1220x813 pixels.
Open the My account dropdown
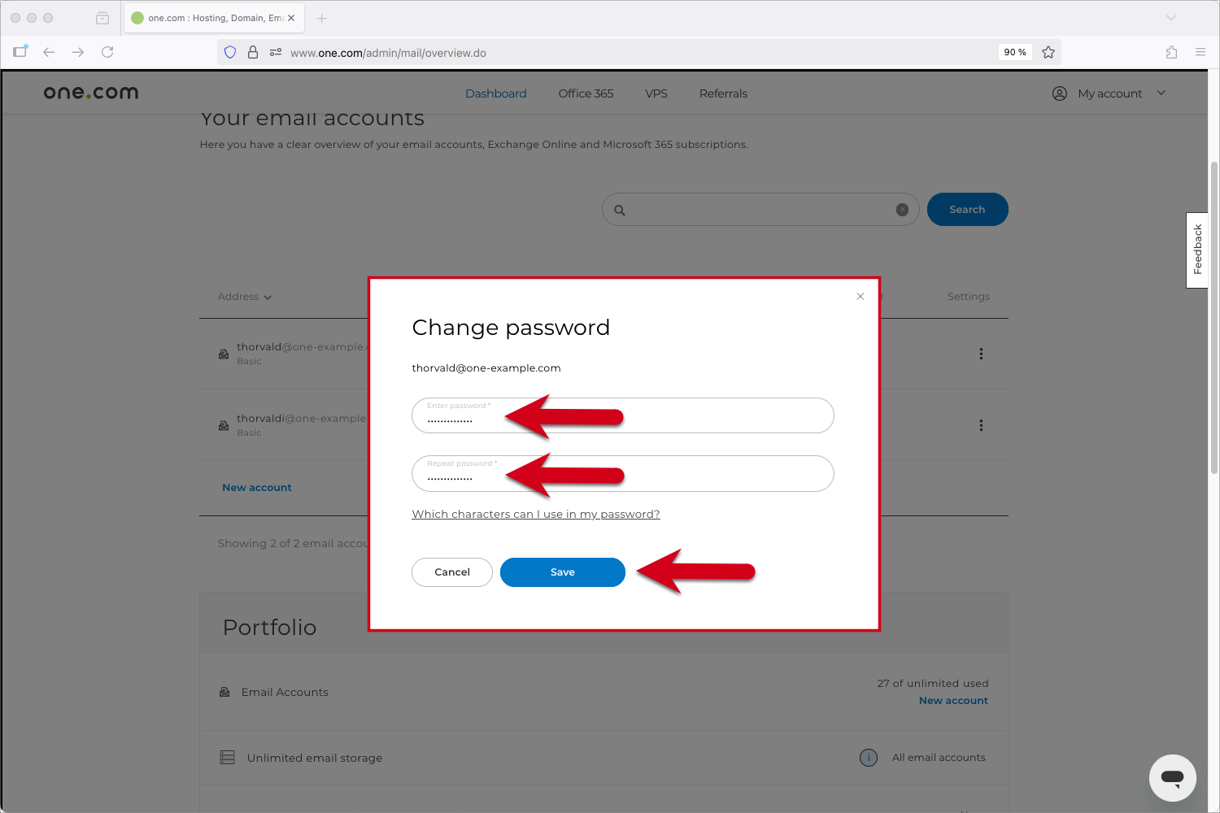(x=1161, y=93)
